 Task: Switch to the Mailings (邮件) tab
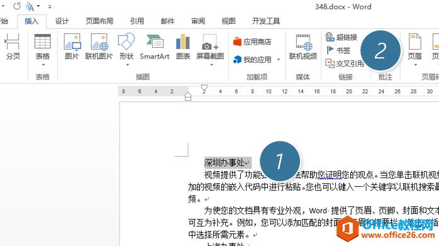(x=167, y=21)
